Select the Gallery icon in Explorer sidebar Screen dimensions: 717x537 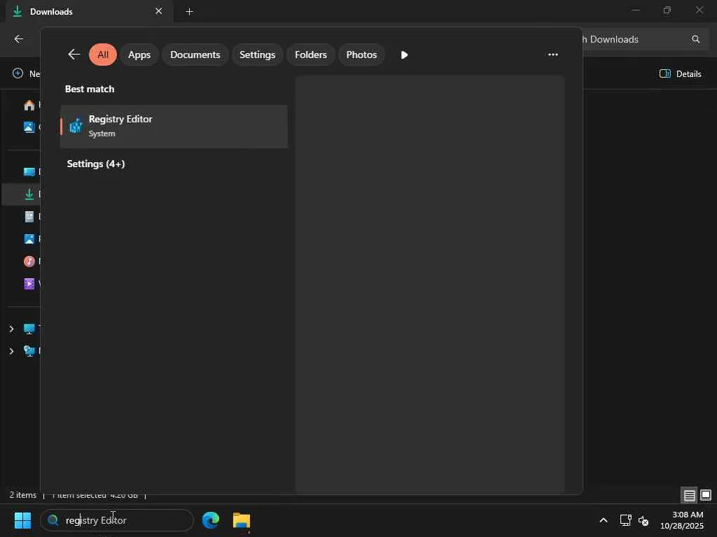[x=29, y=127]
